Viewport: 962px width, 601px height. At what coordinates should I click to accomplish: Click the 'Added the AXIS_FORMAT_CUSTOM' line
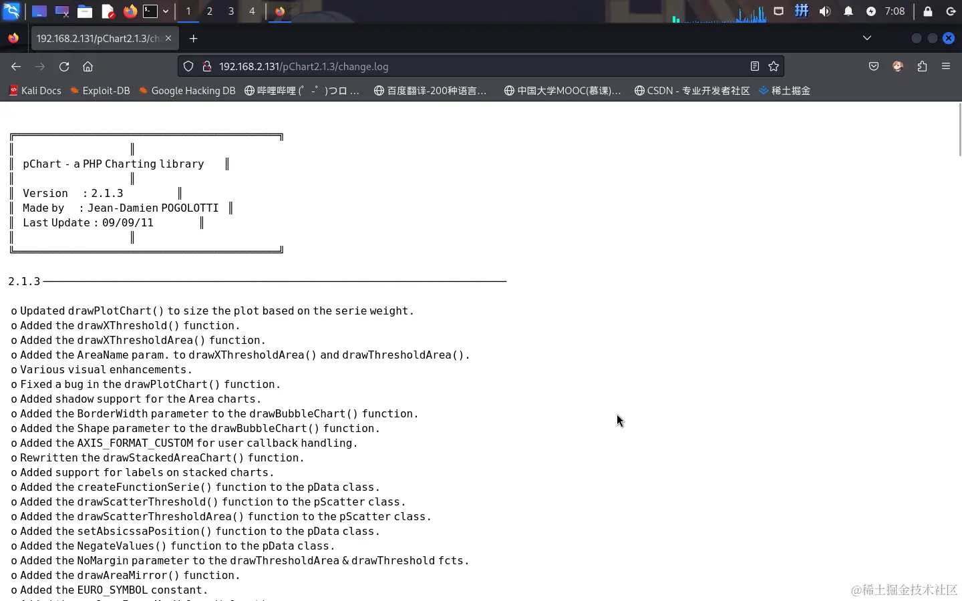[x=184, y=443]
